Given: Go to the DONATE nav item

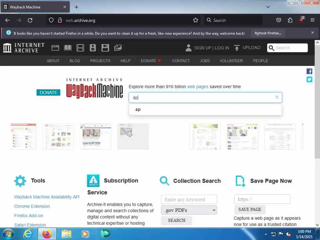Looking at the screenshot, I should [151, 61].
